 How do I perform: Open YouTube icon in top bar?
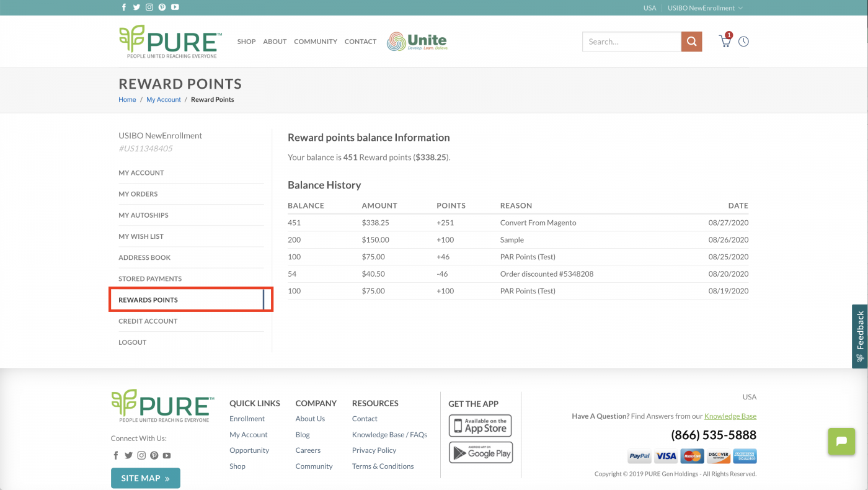175,7
